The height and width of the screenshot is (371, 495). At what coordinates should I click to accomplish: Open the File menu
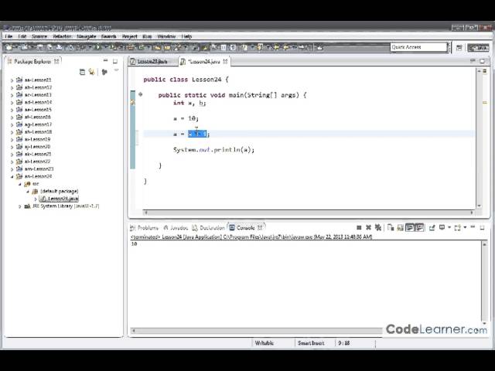[9, 36]
